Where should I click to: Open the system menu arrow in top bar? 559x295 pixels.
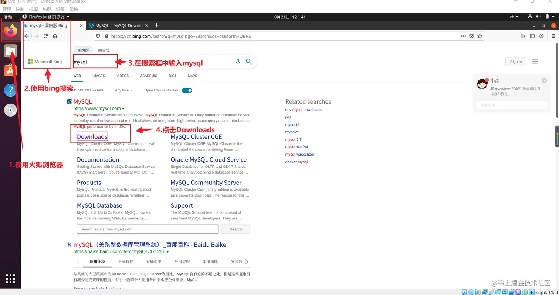[554, 17]
